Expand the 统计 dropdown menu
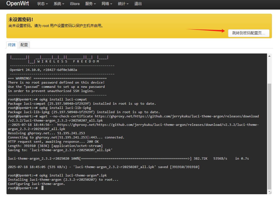Screen dimensions: 280x199 click(x=123, y=4)
